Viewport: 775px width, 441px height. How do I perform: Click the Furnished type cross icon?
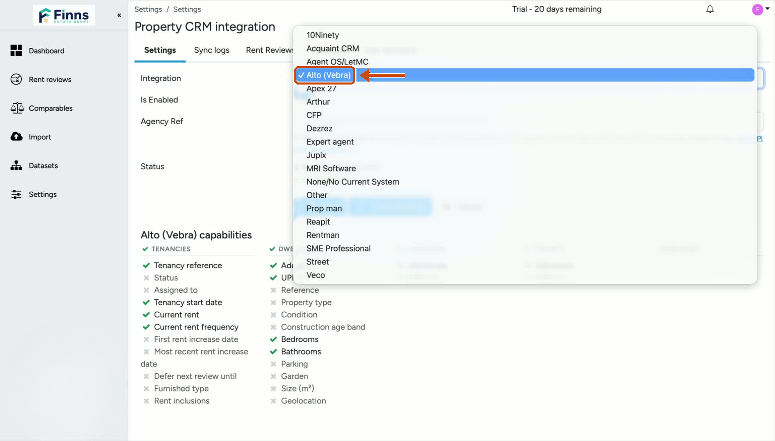(x=146, y=389)
